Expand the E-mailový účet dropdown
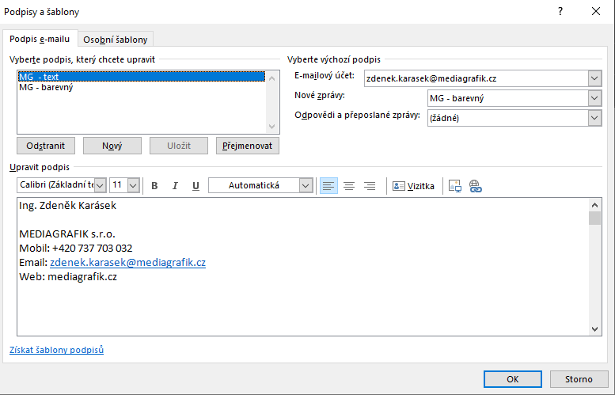The image size is (615, 395). click(594, 78)
